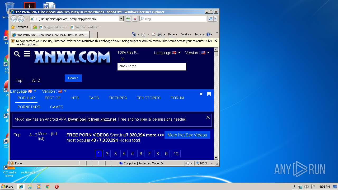Click the RSS feeds icon
The width and height of the screenshot is (338, 190).
pos(143,34)
